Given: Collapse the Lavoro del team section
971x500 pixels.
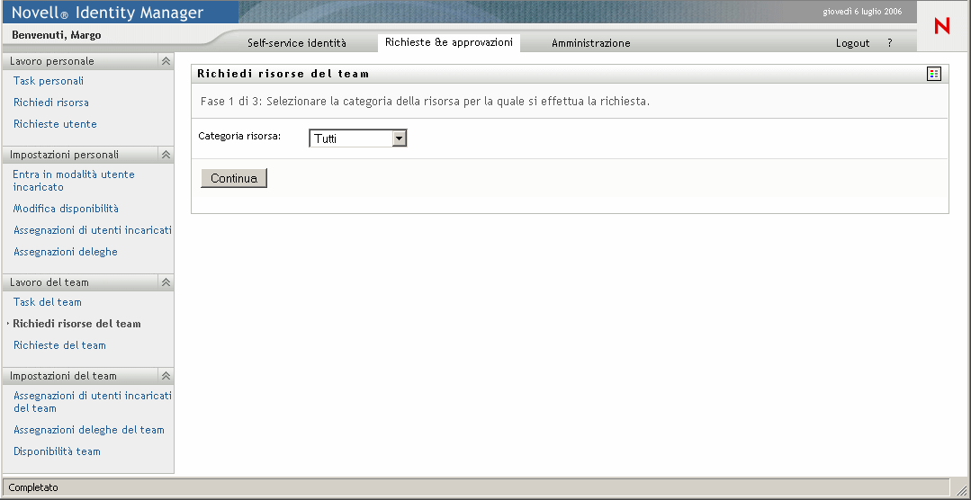Looking at the screenshot, I should point(166,282).
